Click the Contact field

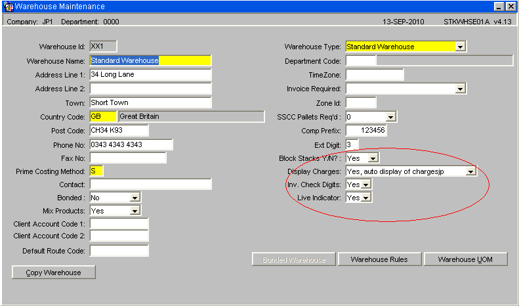click(x=150, y=184)
